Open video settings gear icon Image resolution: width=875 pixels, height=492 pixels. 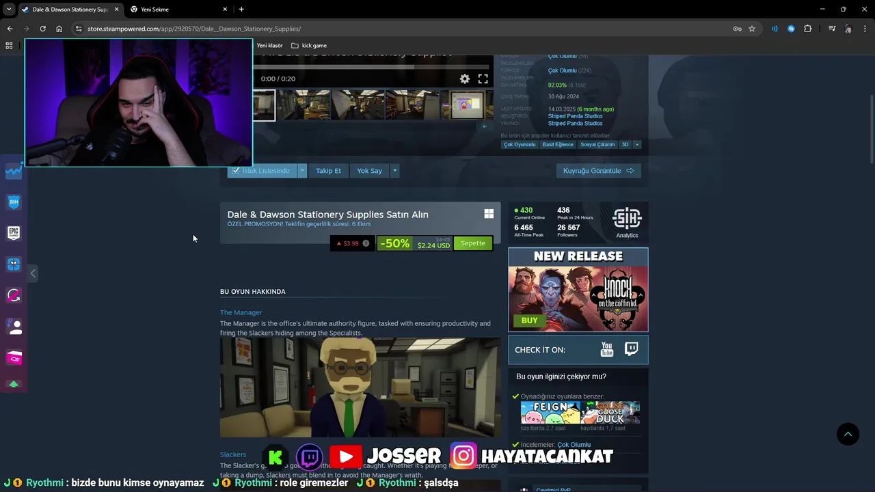[465, 79]
